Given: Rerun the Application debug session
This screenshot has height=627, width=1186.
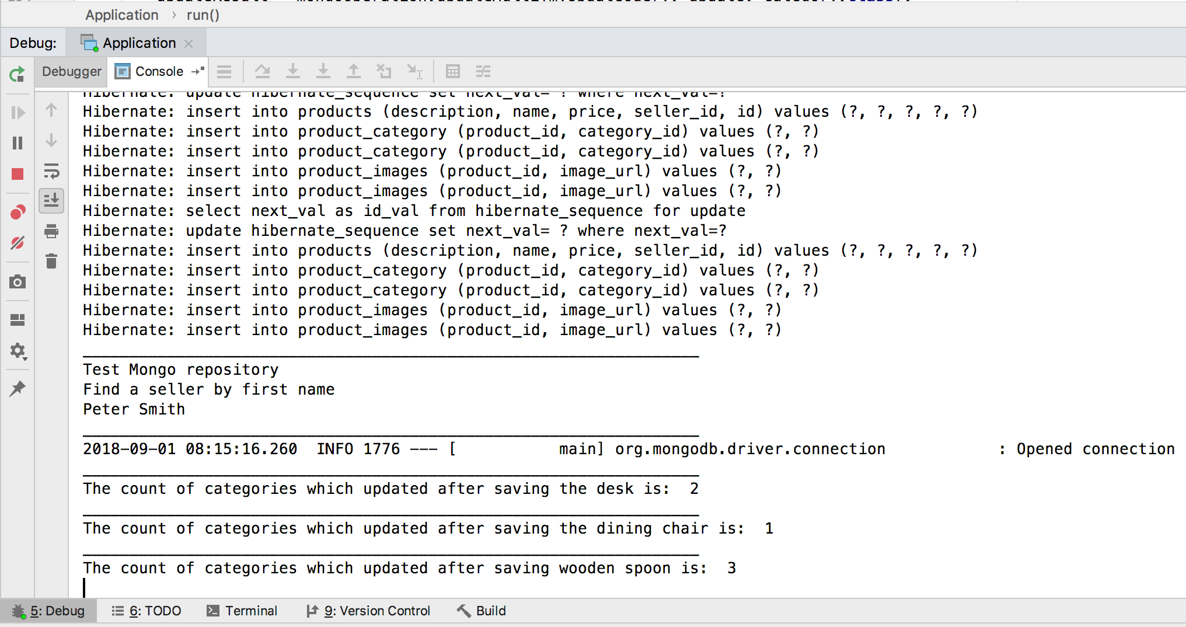Looking at the screenshot, I should pyautogui.click(x=18, y=74).
